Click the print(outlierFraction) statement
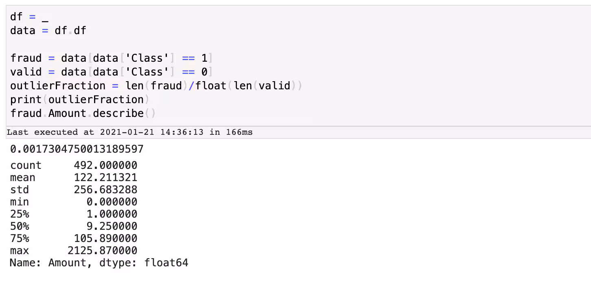The width and height of the screenshot is (591, 285). [x=77, y=99]
